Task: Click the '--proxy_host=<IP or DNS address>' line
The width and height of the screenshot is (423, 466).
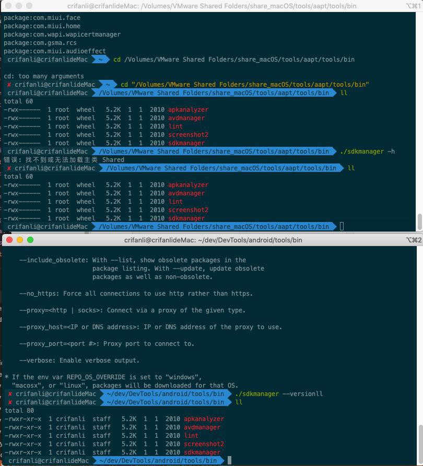Action: click(x=150, y=327)
